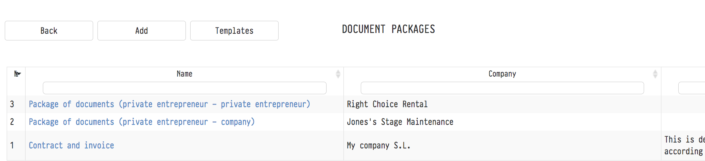This screenshot has height=161, width=705.
Task: Click the Right Choice Rental cell
Action: [x=387, y=104]
